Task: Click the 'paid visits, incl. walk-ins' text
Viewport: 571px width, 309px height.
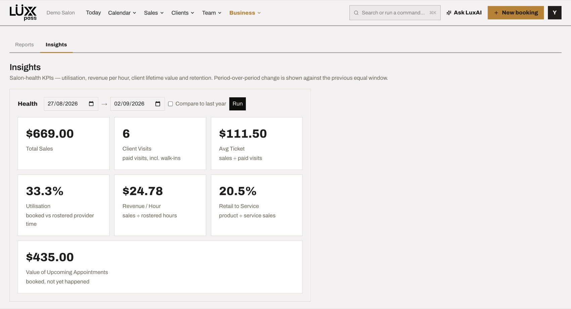Action: (x=151, y=158)
